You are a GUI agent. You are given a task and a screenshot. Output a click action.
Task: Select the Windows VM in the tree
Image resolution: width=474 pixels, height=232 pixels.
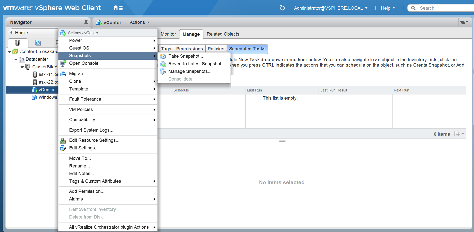click(48, 97)
